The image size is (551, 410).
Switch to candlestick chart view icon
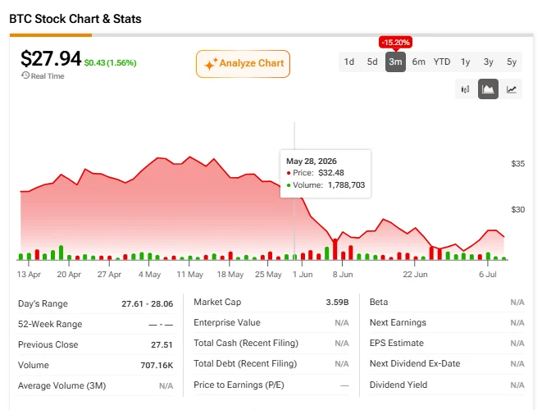click(x=465, y=89)
